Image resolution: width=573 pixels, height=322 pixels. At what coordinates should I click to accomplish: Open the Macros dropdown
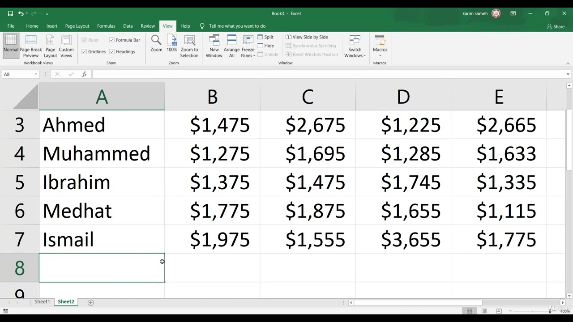(380, 47)
